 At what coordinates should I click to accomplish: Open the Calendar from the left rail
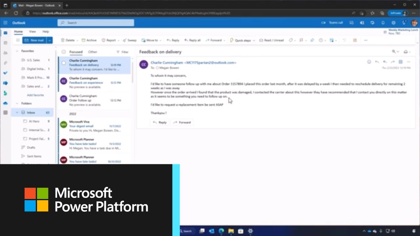tap(5, 43)
